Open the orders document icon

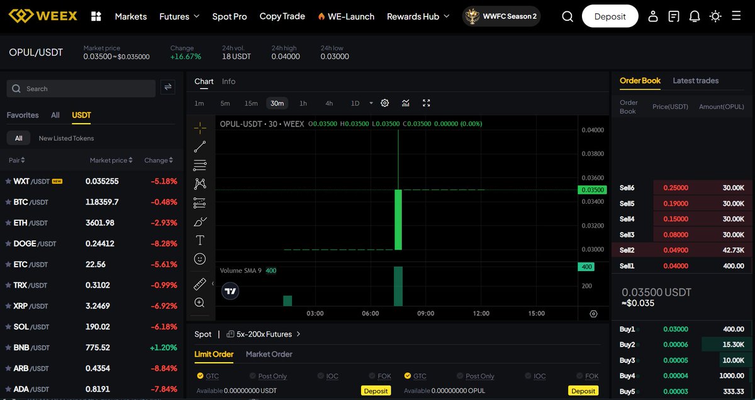click(x=674, y=16)
